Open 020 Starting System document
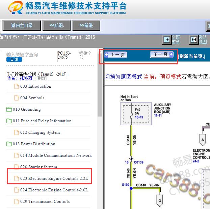This screenshot has height=209, width=210. (38, 167)
